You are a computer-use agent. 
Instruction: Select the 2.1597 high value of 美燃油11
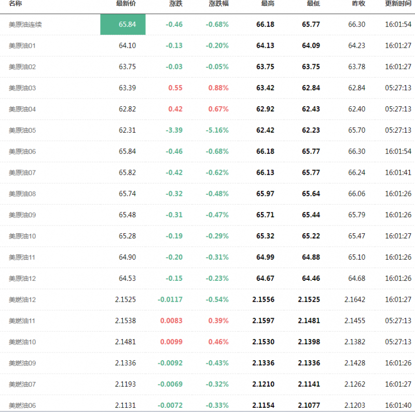click(263, 321)
